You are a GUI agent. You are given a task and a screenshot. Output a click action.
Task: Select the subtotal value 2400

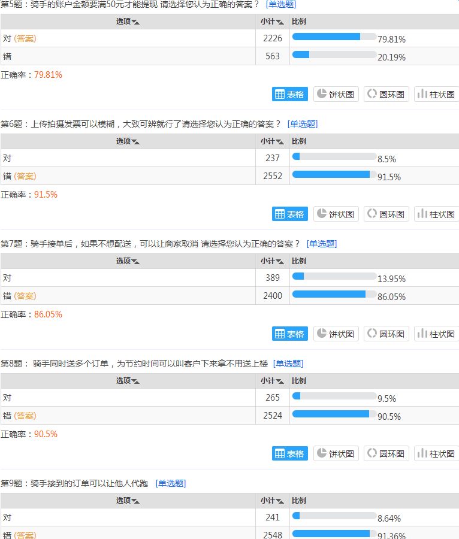click(272, 296)
